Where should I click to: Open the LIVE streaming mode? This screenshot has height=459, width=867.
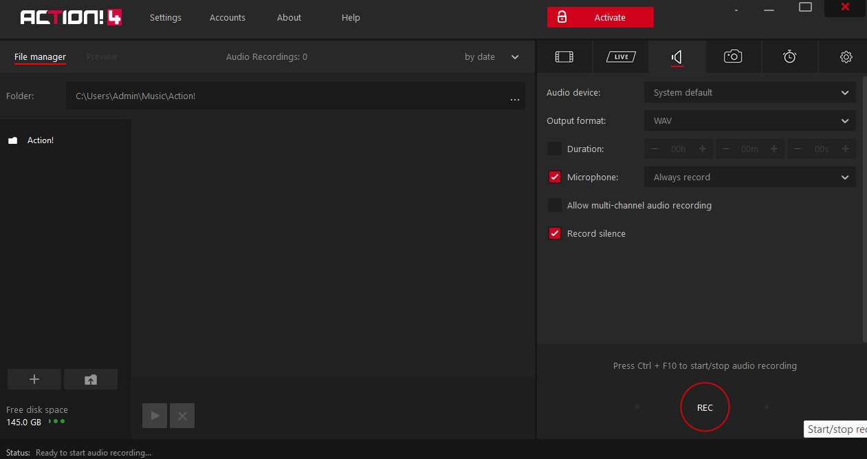[x=620, y=56]
